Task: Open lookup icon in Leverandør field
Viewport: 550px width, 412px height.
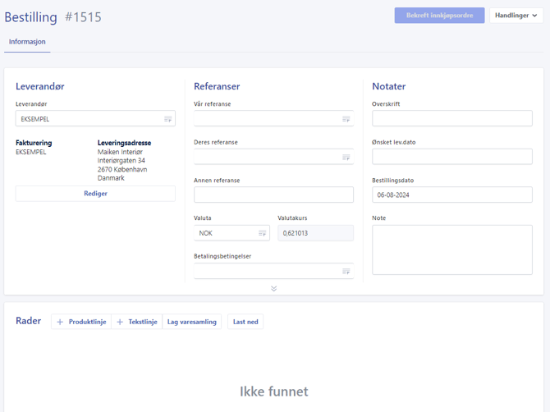Action: coord(168,119)
